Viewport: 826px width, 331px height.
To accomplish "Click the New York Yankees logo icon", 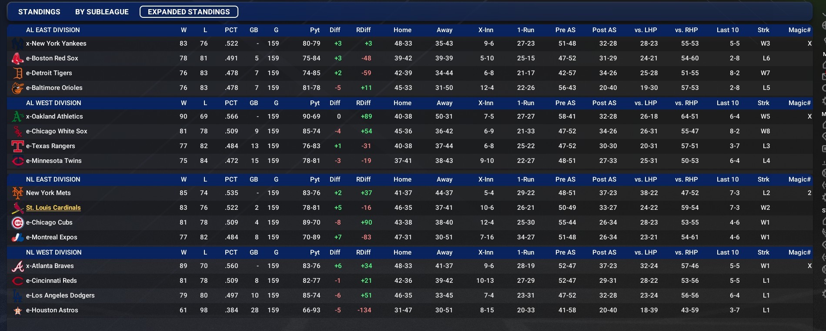I will pyautogui.click(x=17, y=44).
